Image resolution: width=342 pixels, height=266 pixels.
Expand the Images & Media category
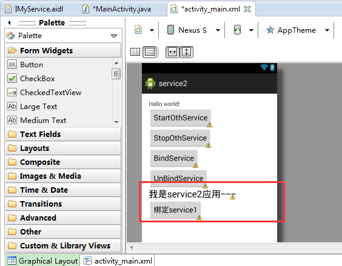pyautogui.click(x=63, y=176)
